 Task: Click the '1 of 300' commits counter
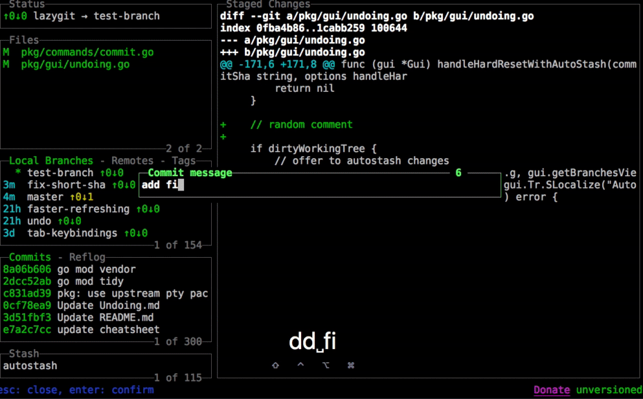pyautogui.click(x=178, y=341)
